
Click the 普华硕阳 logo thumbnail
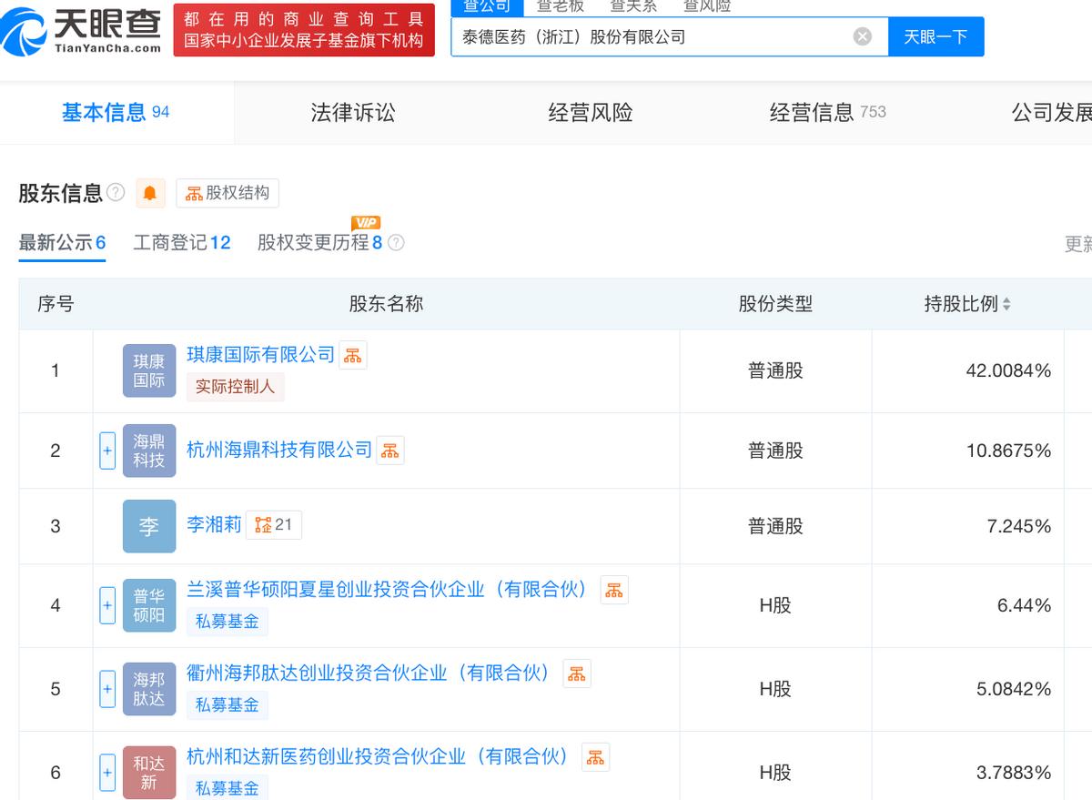click(149, 605)
